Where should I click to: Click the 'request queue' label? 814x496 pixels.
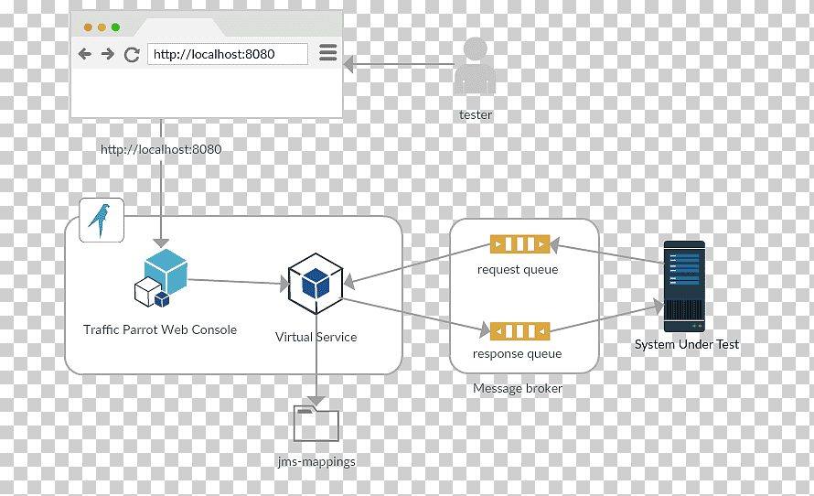518,270
